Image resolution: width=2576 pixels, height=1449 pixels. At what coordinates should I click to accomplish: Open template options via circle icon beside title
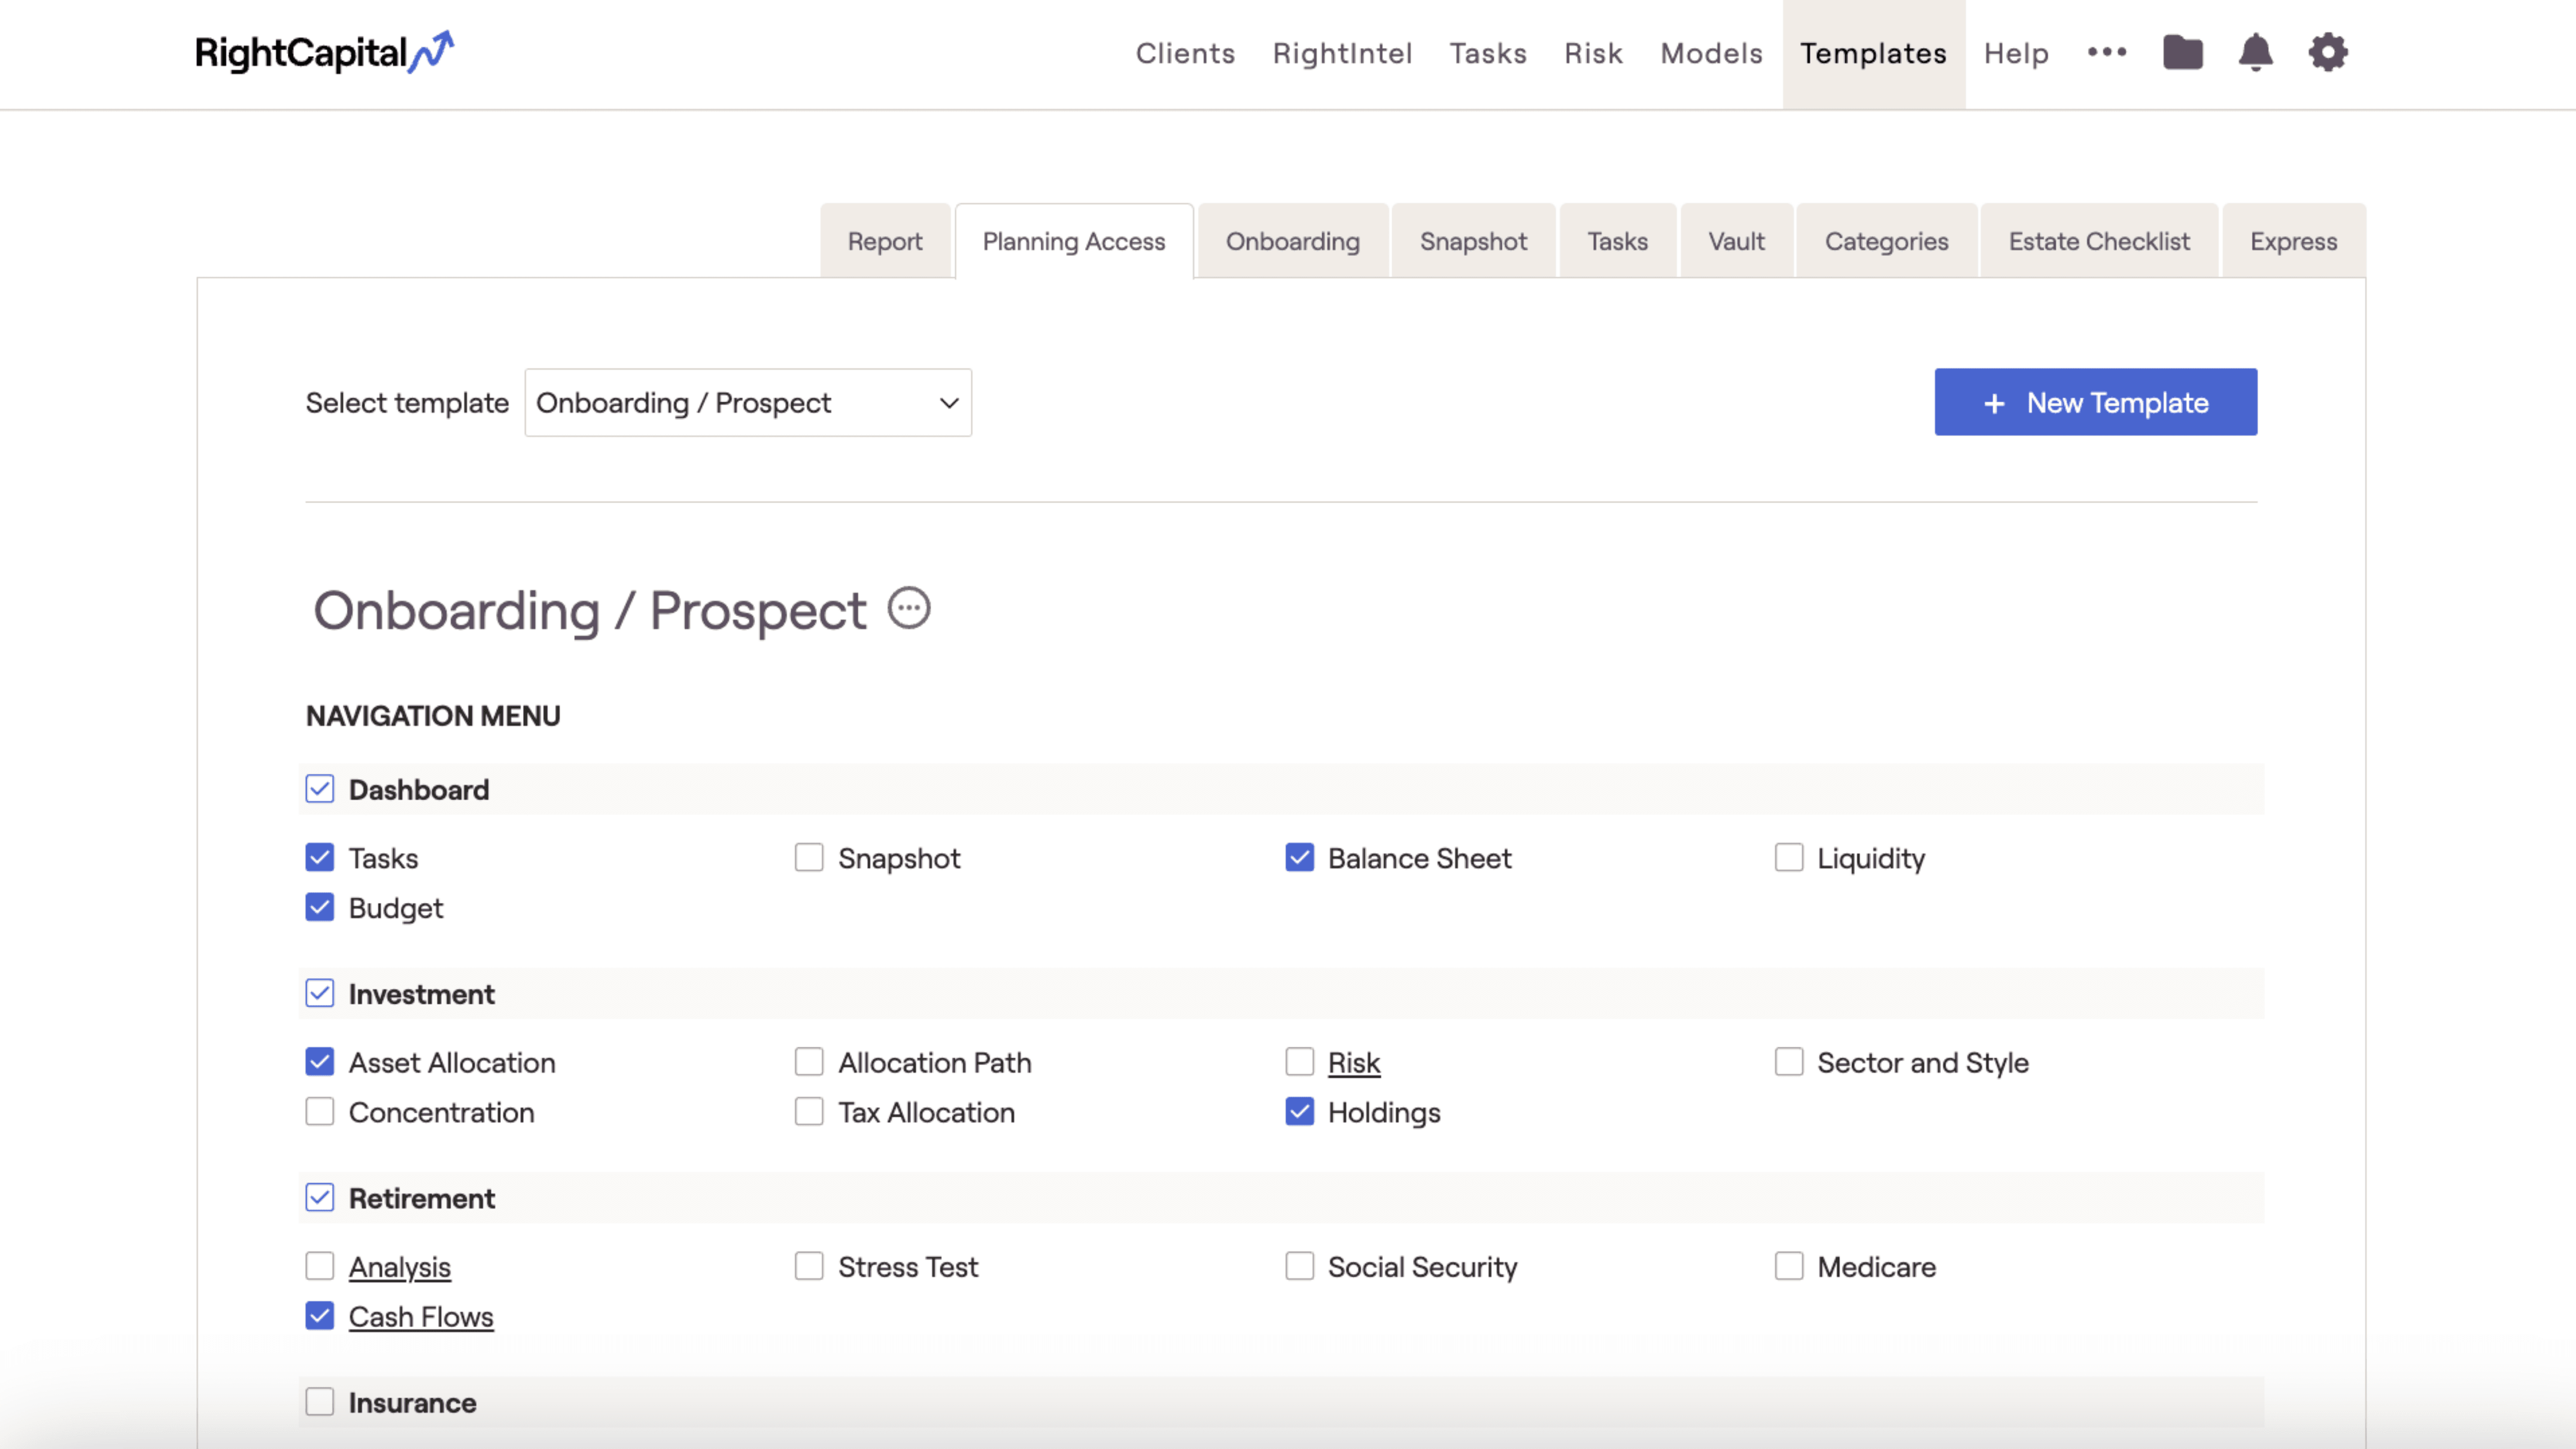908,608
